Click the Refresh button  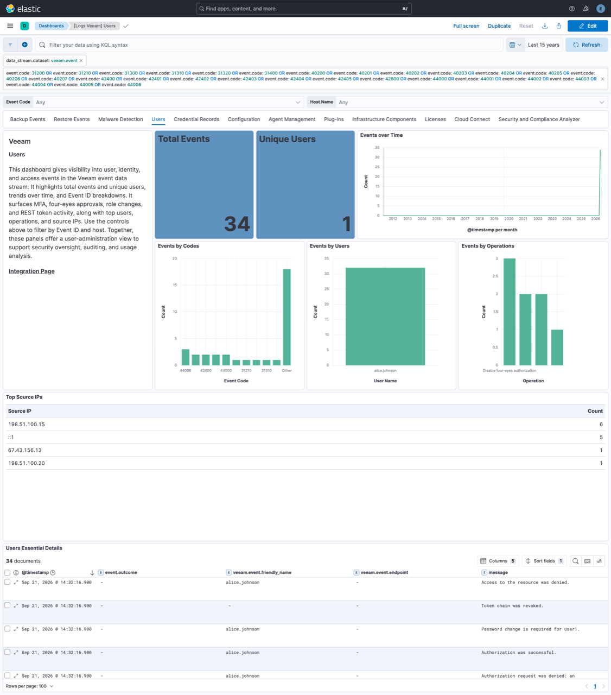coord(587,45)
